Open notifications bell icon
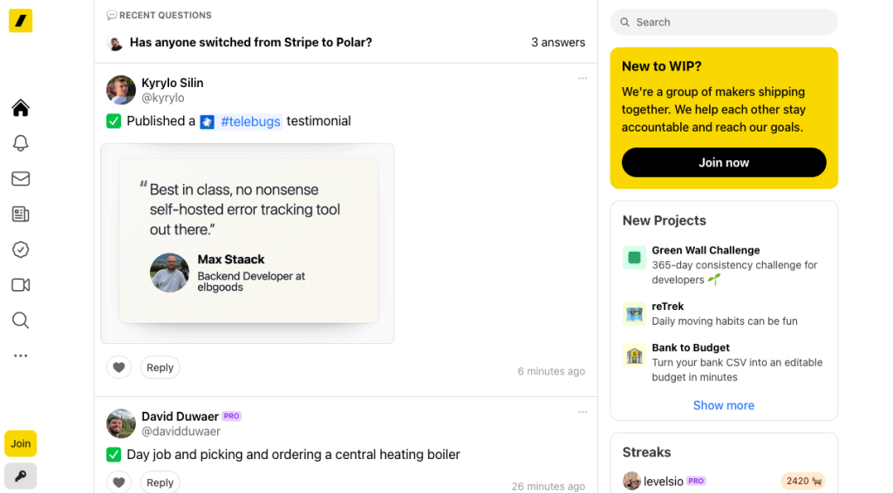The width and height of the screenshot is (893, 493). [21, 143]
